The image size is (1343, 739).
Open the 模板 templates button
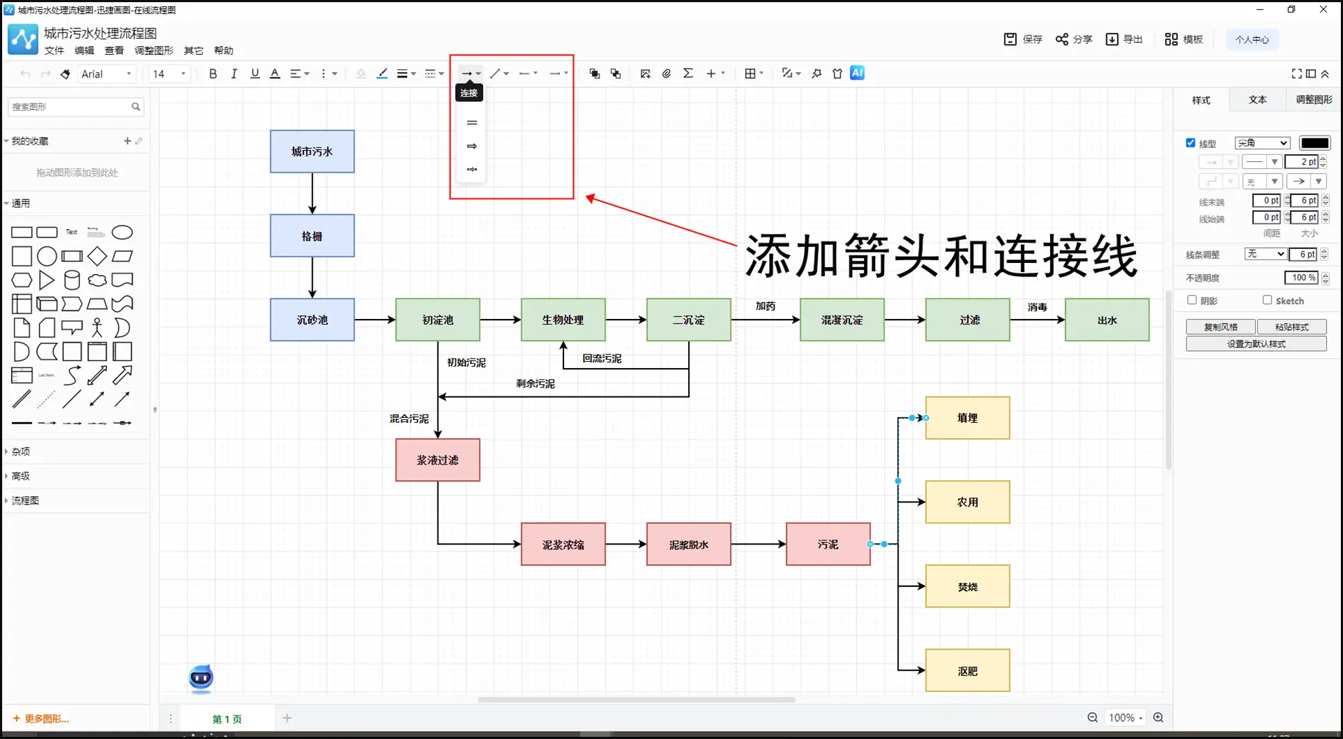pyautogui.click(x=1184, y=39)
